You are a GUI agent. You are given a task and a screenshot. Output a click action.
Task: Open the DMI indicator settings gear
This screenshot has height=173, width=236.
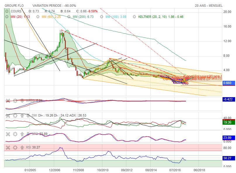(15, 116)
